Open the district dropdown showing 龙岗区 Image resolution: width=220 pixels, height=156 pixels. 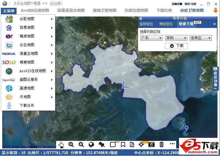point(200,38)
